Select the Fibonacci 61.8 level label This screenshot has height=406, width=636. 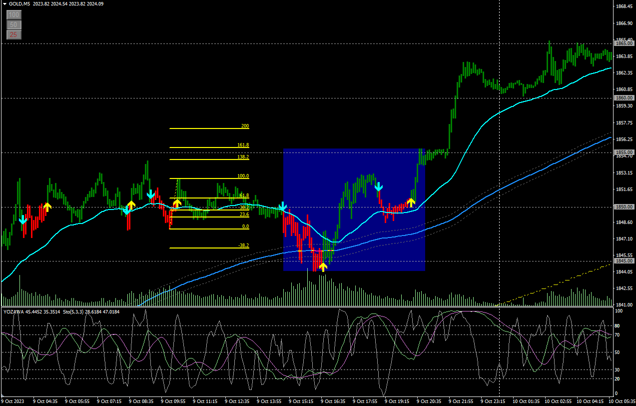pyautogui.click(x=244, y=195)
